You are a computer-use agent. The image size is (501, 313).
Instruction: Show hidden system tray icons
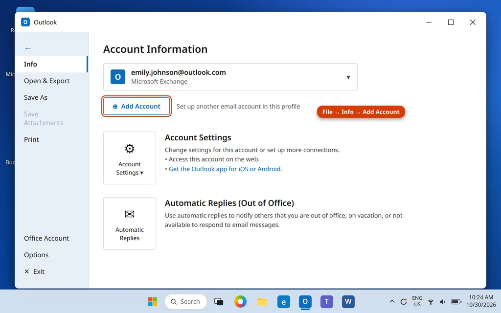392,301
